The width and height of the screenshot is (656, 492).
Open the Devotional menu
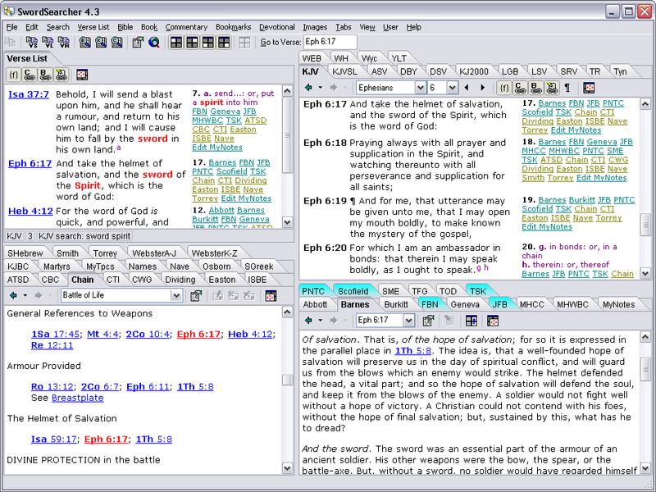(x=277, y=27)
